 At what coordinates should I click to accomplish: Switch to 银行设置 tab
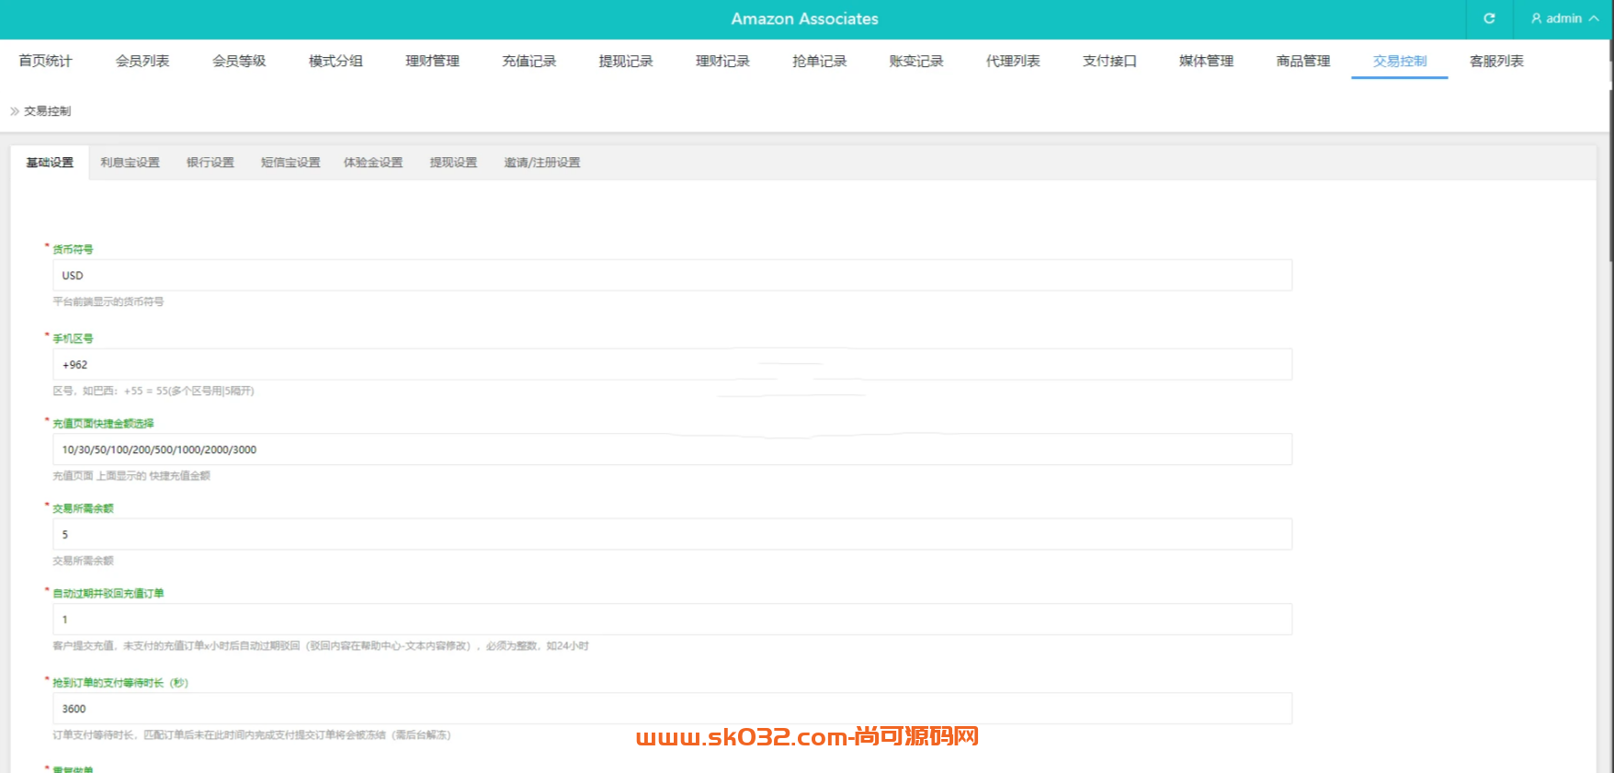(210, 163)
